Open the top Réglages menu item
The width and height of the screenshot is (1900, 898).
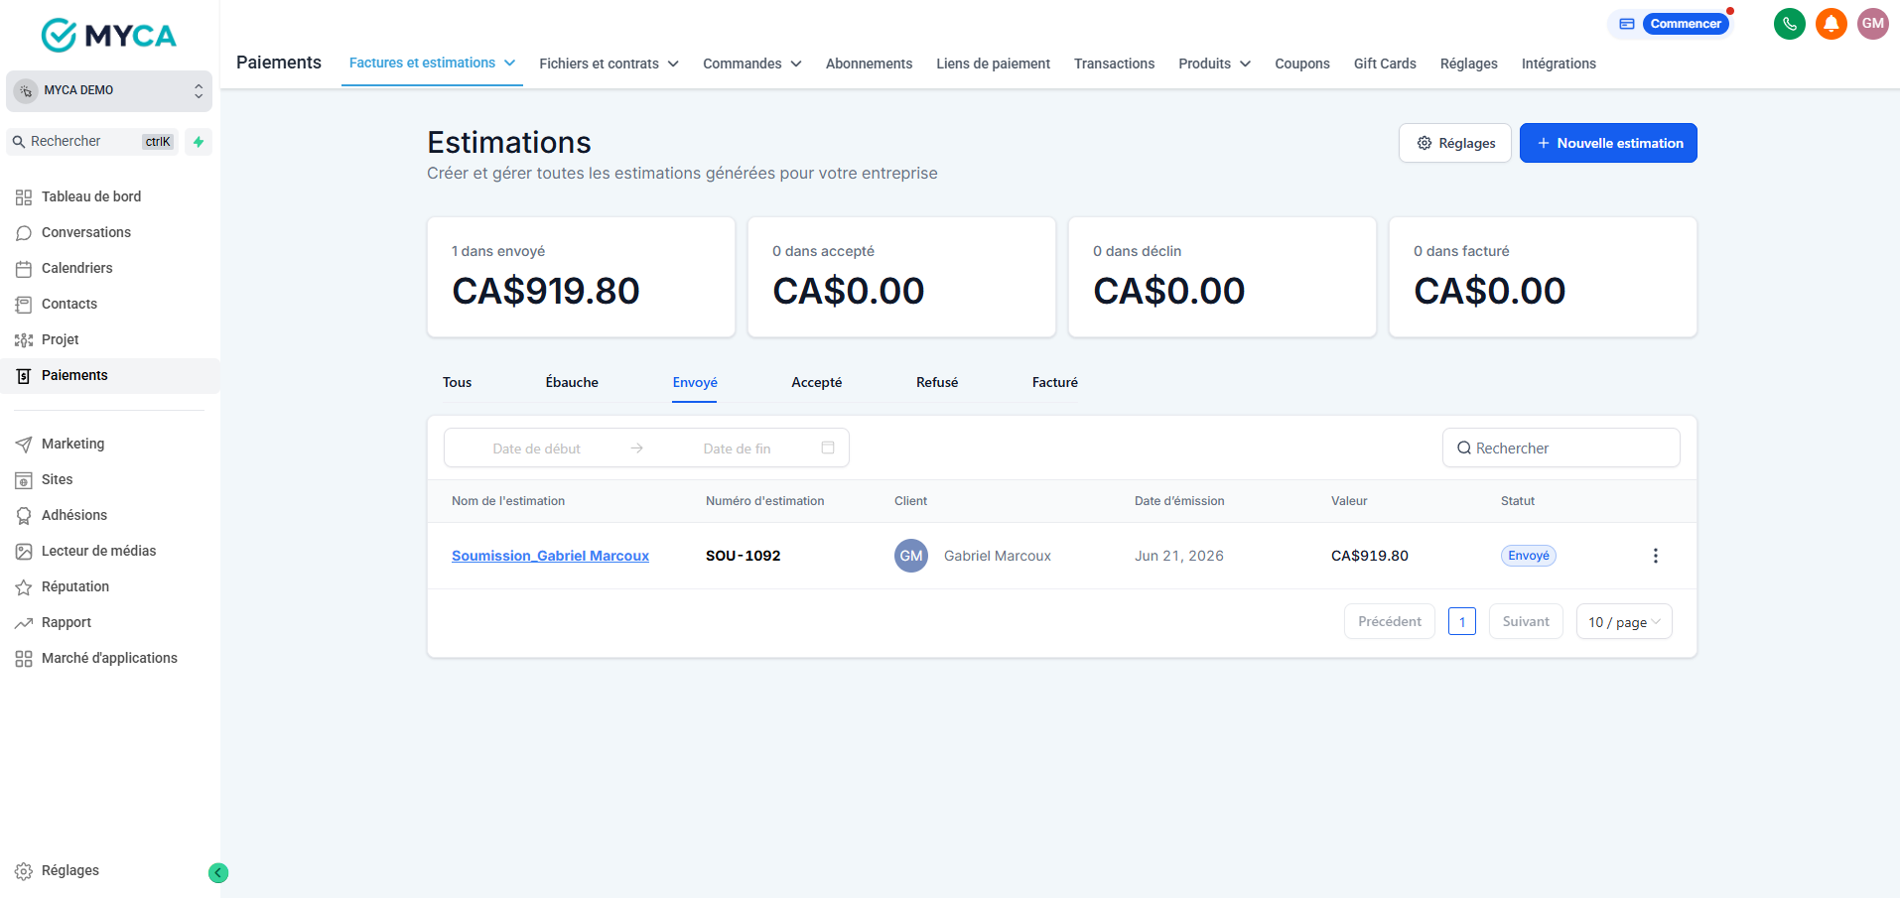(1469, 64)
